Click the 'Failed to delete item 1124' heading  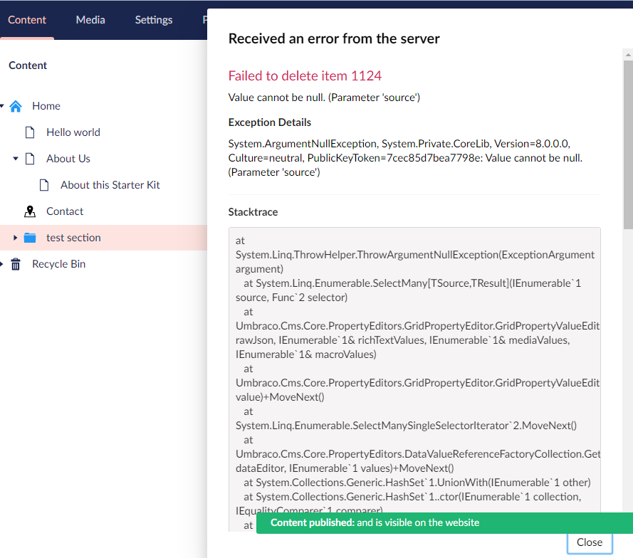pyautogui.click(x=305, y=76)
